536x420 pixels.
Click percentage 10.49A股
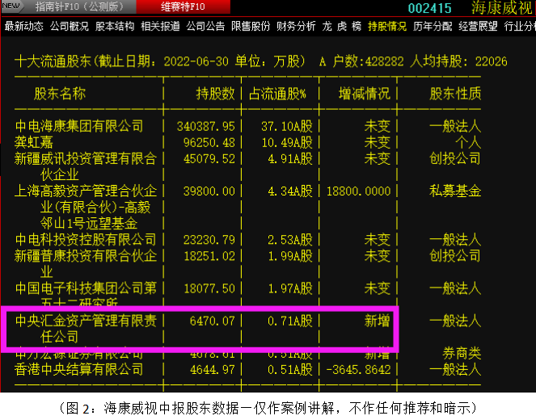(287, 142)
